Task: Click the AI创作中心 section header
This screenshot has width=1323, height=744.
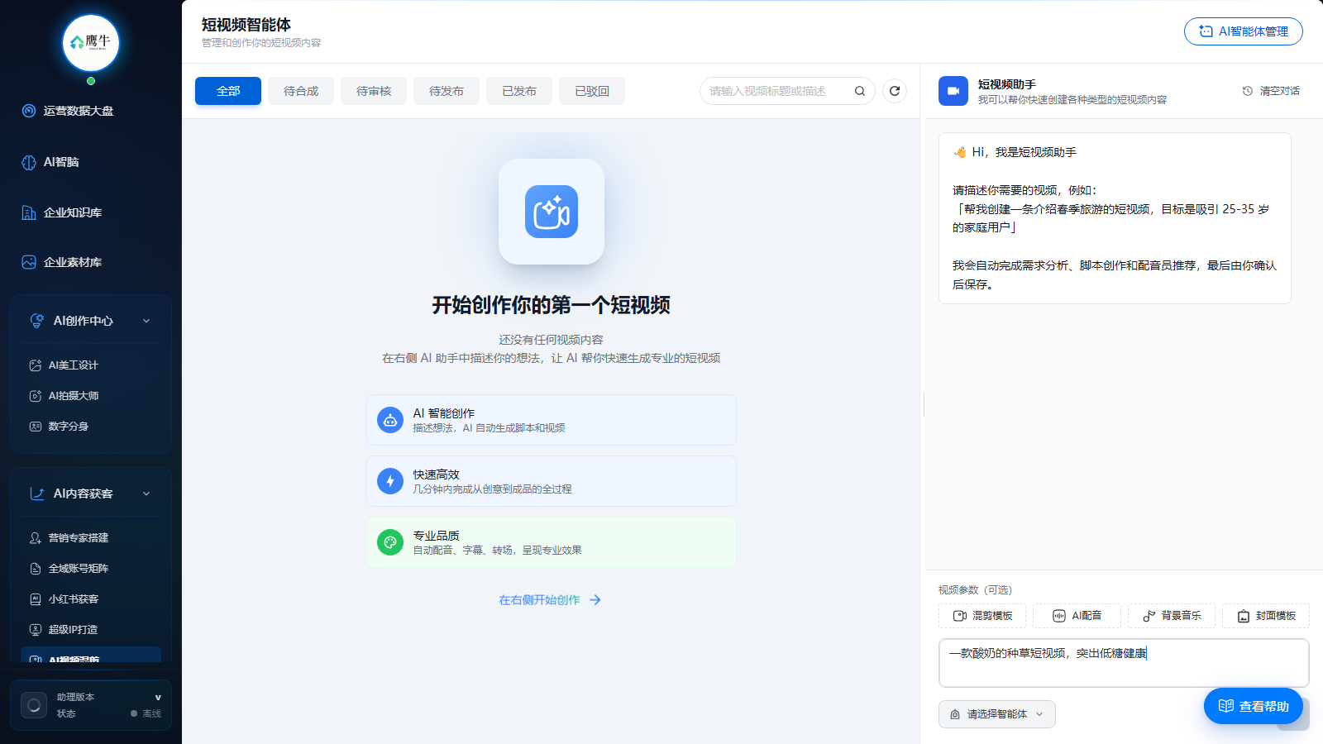Action: pyautogui.click(x=91, y=321)
